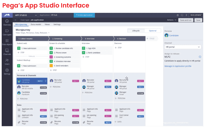
Task: Expand the APP STUDIO dropdown
Action: (36, 15)
